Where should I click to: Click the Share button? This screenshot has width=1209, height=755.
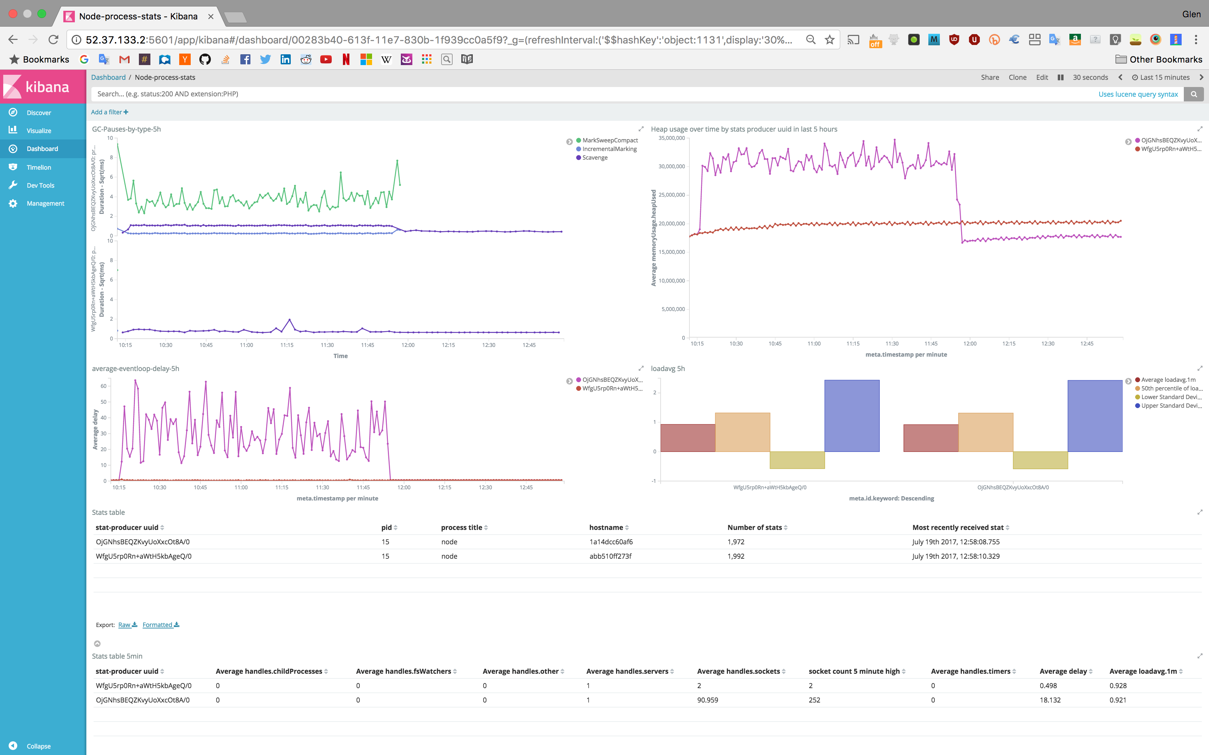pos(990,77)
